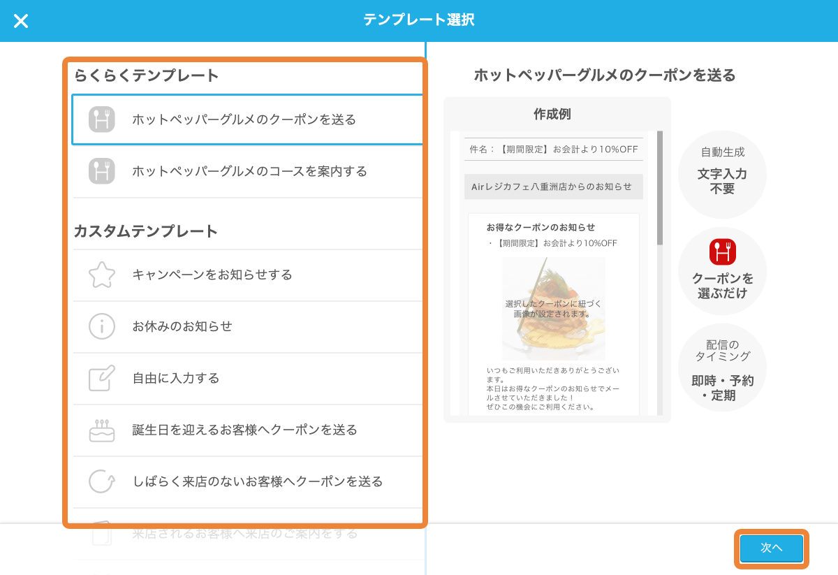Click the preview scrollbar in 作成例
The image size is (838, 575).
pyautogui.click(x=660, y=189)
